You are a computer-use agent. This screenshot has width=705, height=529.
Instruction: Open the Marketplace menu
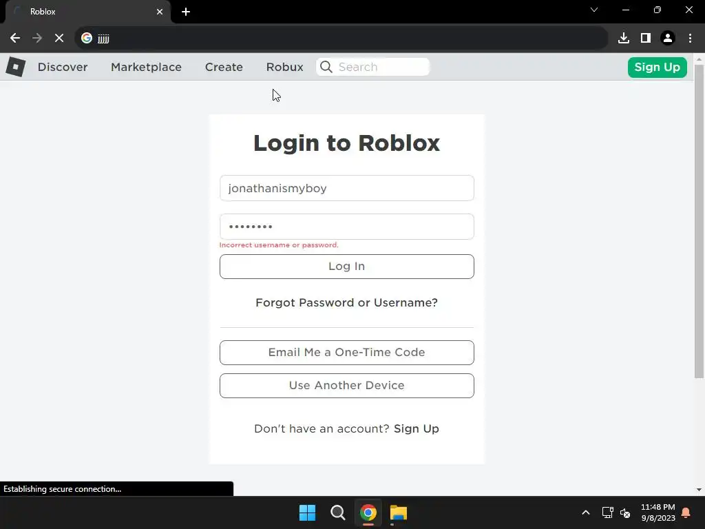point(146,67)
